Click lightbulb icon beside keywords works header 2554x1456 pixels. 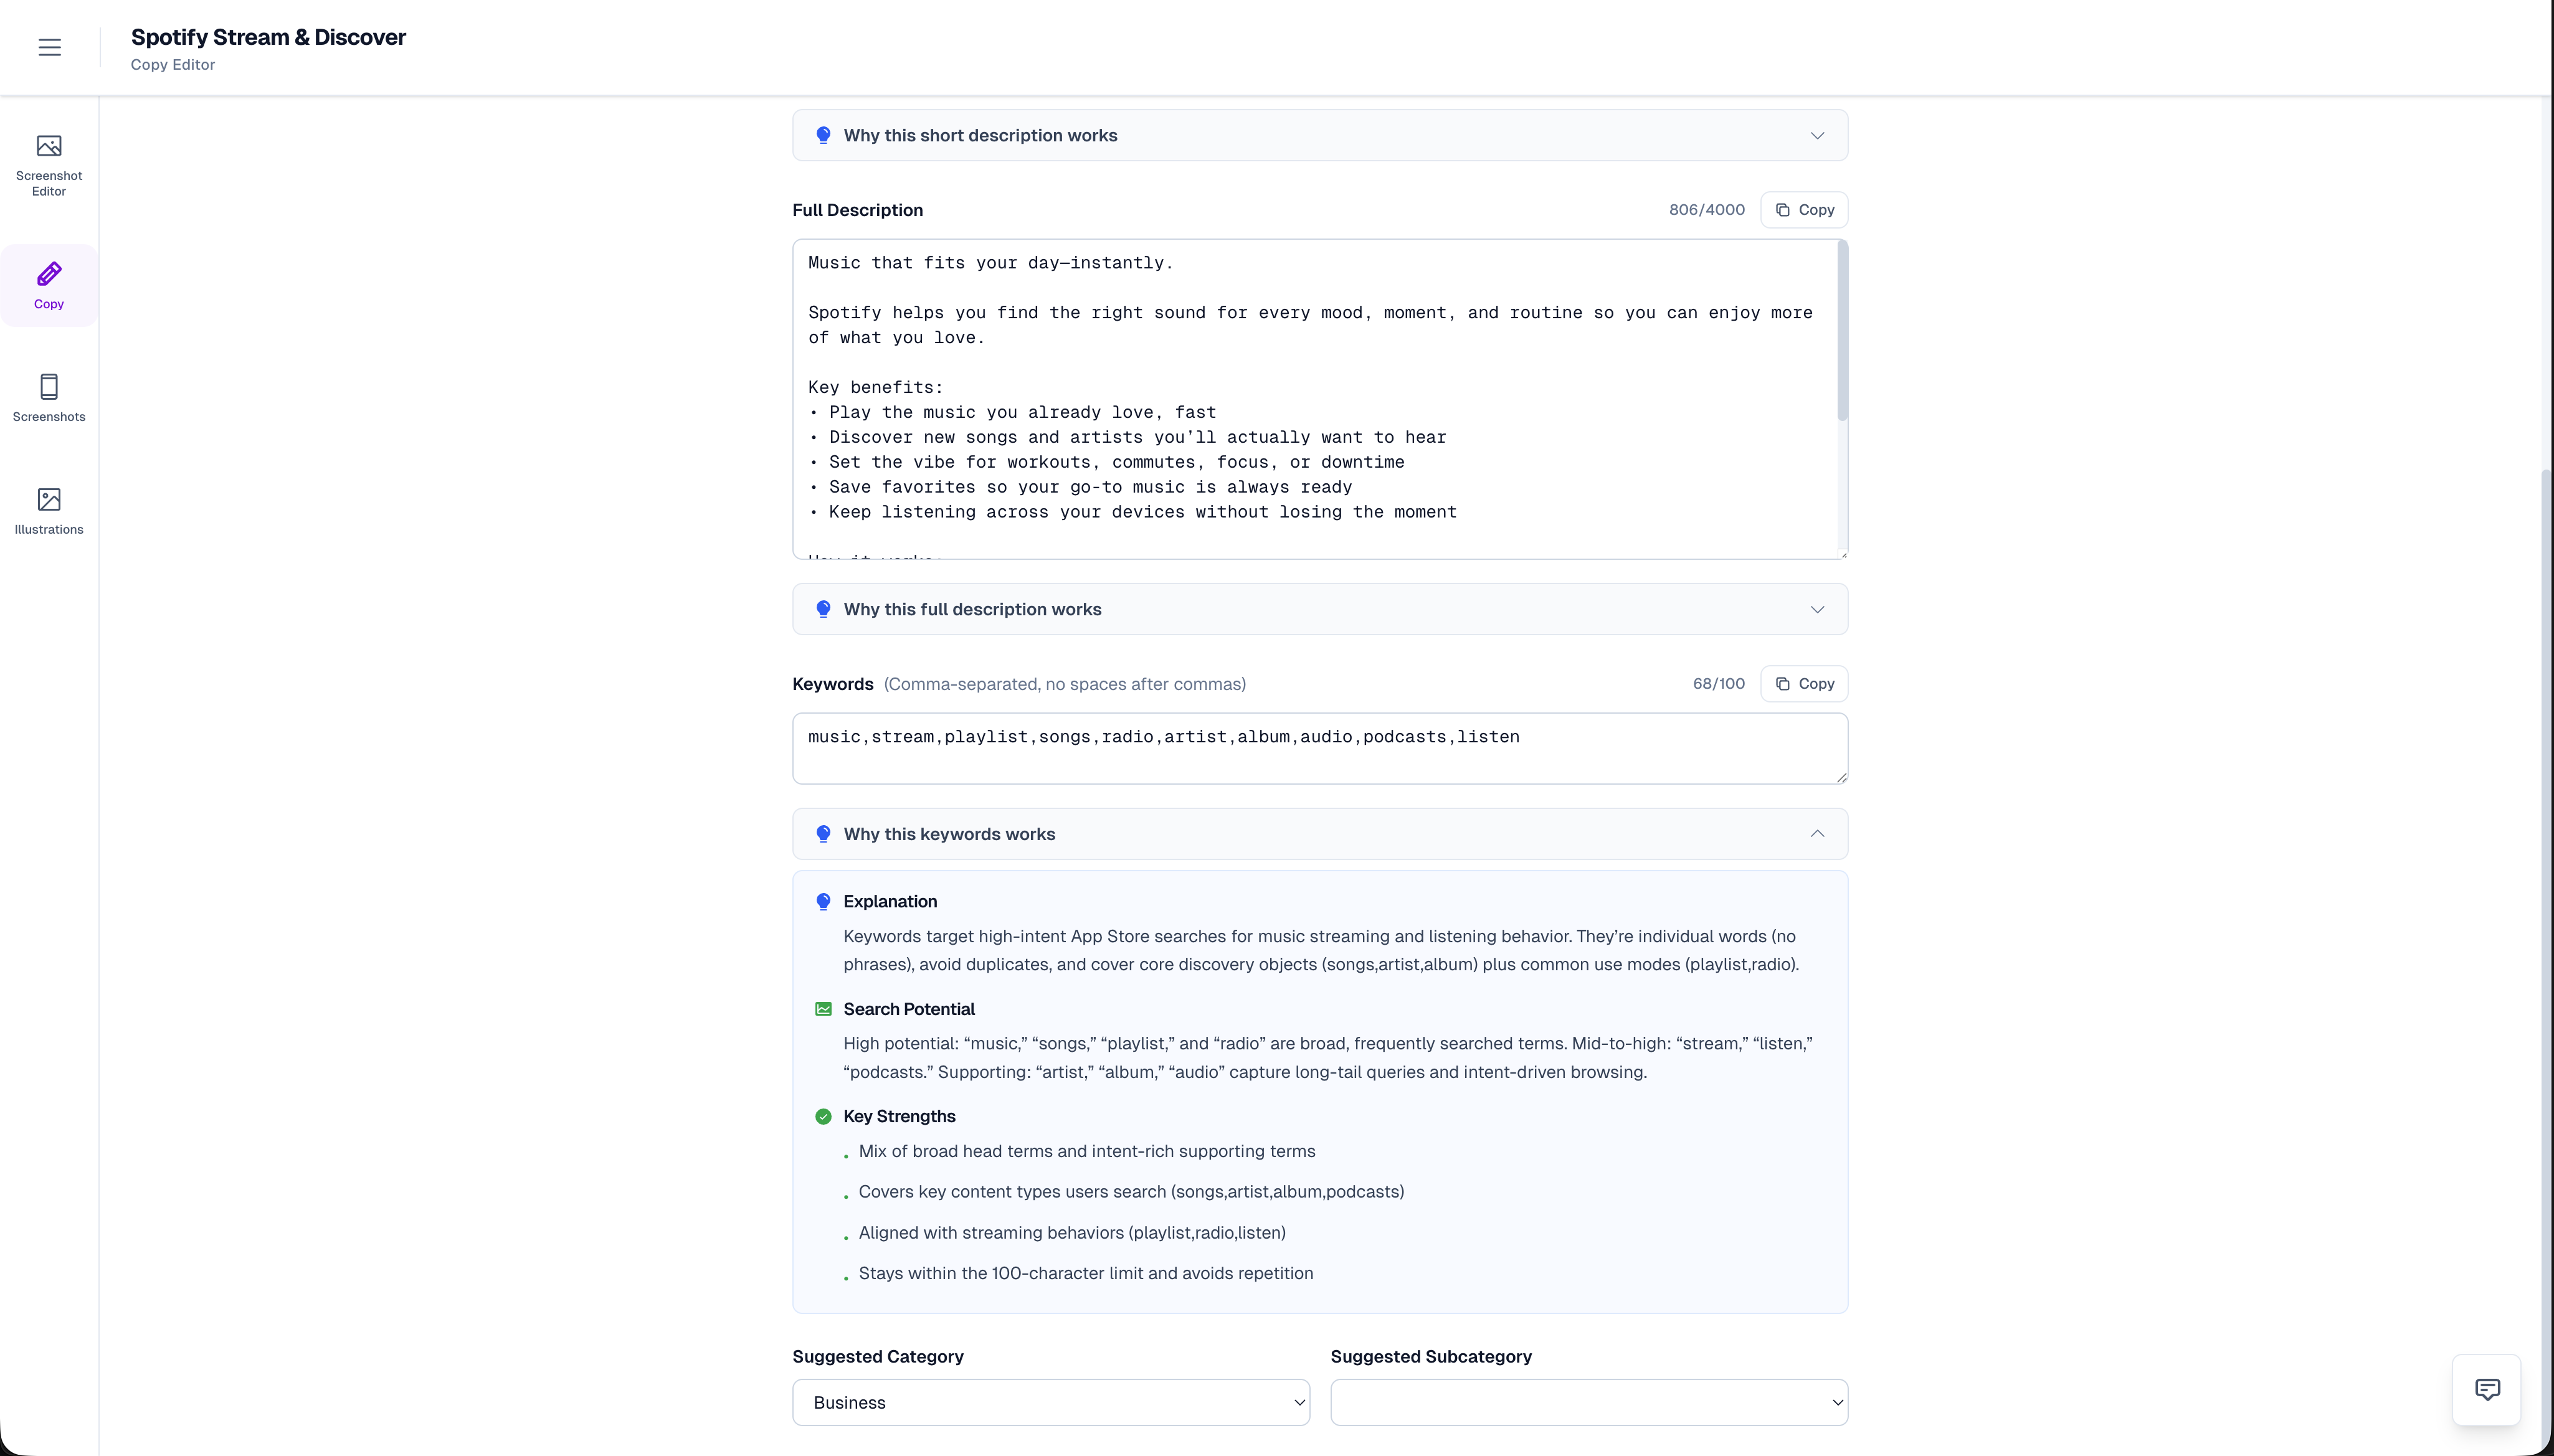(x=823, y=834)
